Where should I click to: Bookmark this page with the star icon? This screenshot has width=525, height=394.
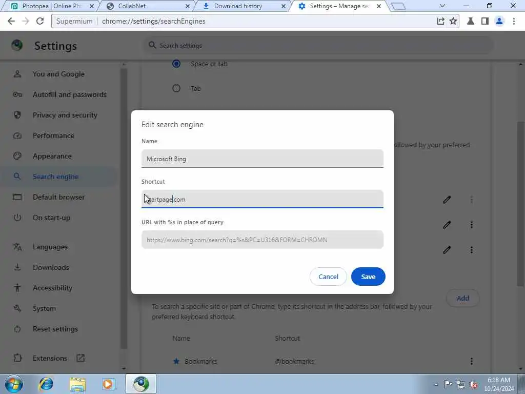point(453,21)
